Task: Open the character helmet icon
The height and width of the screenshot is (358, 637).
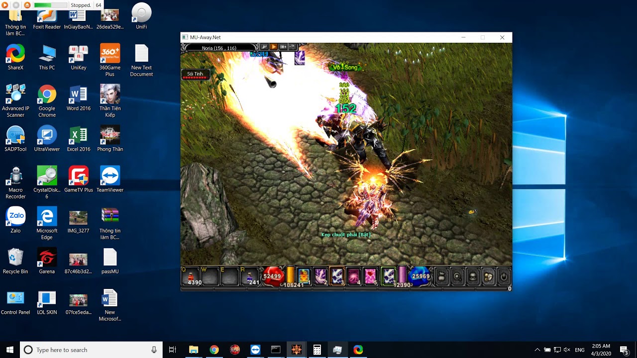Action: (473, 277)
